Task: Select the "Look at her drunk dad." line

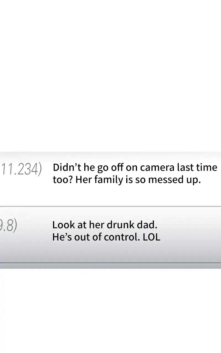Action: pyautogui.click(x=105, y=225)
